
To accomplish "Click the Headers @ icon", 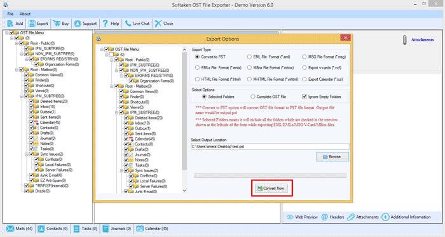I will [324, 217].
